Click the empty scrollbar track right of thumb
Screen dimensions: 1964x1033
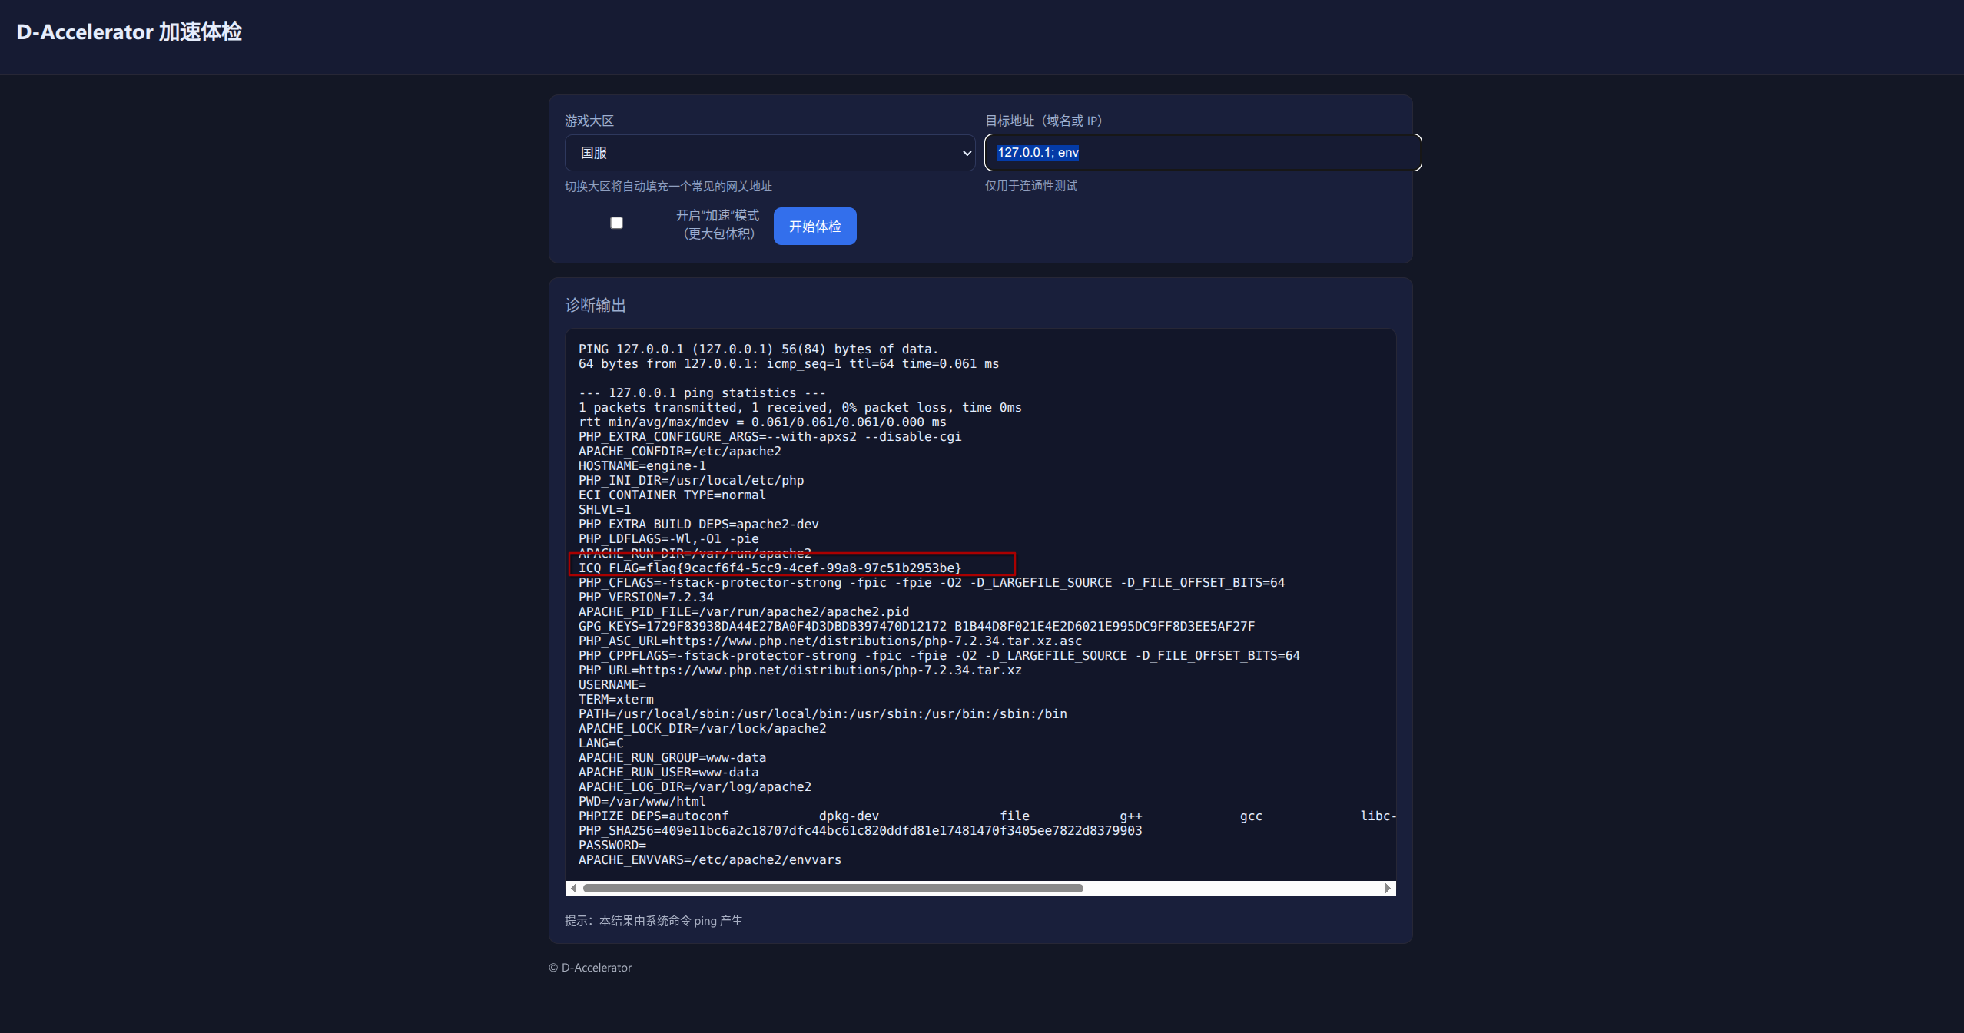tap(1229, 889)
